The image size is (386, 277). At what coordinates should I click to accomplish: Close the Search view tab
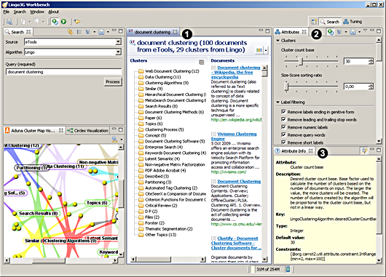[x=28, y=32]
